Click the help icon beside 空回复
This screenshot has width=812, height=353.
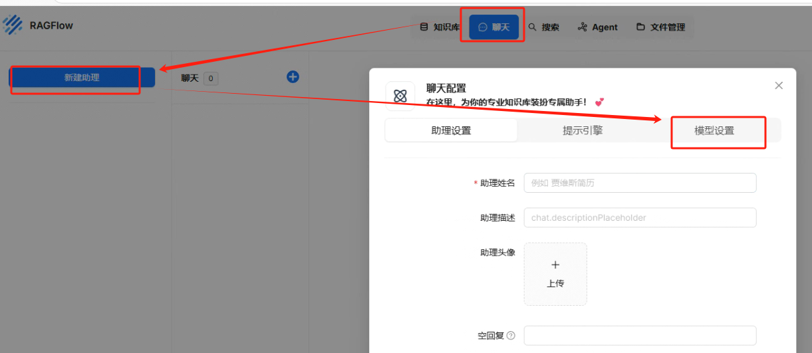click(511, 336)
